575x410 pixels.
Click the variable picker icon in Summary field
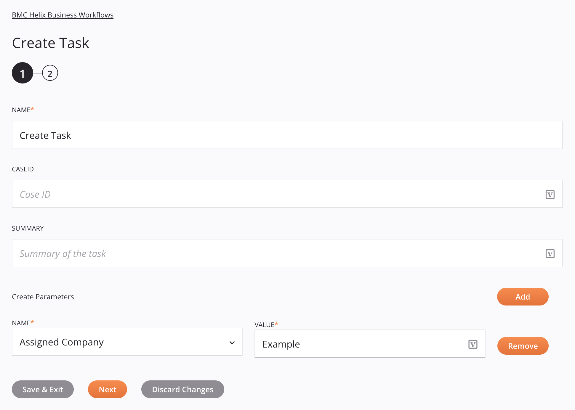550,254
